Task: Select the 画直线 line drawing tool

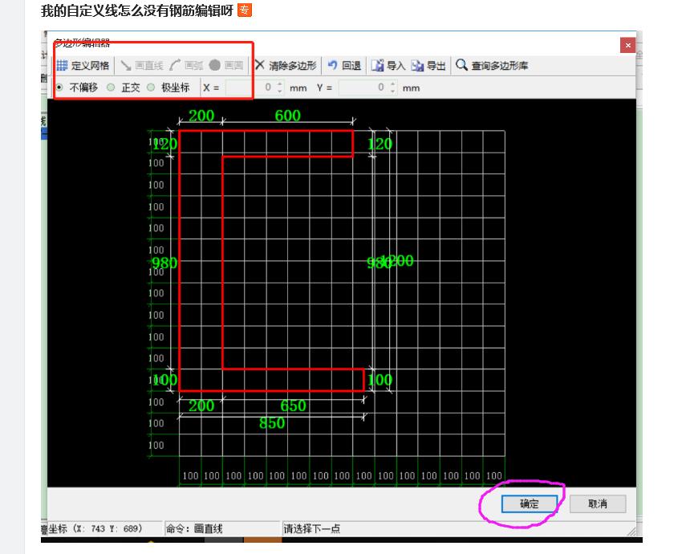Action: [x=142, y=66]
